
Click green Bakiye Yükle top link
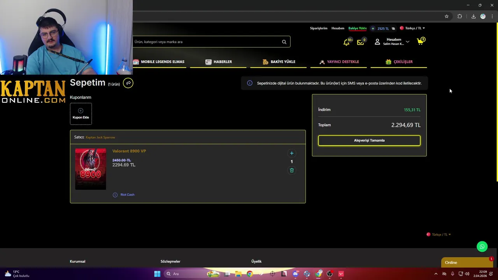(358, 28)
